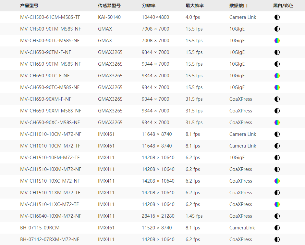Click color icon for MV-CH1510-11XC-M72-TF
Viewport: 305px width, 245px height.
click(x=277, y=204)
